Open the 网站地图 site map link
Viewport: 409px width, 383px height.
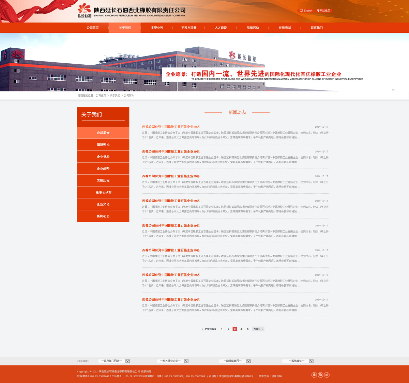pyautogui.click(x=324, y=11)
